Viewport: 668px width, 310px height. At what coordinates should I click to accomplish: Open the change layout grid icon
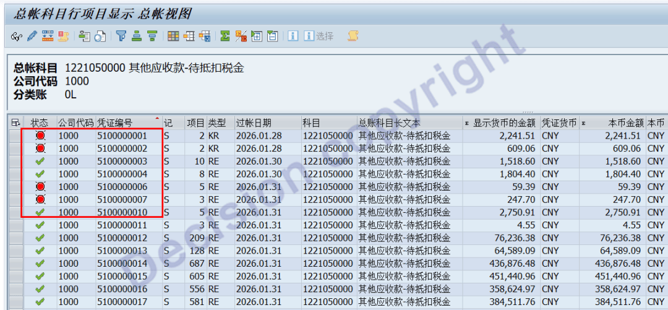[x=173, y=37]
